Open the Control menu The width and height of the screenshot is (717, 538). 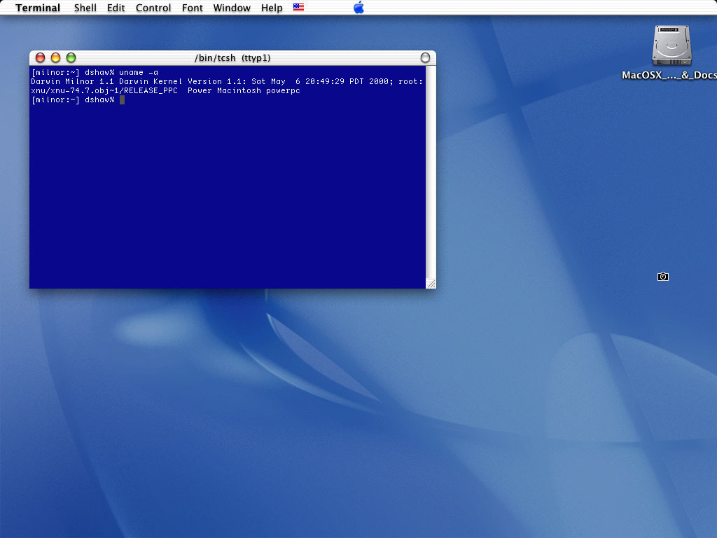[x=153, y=8]
